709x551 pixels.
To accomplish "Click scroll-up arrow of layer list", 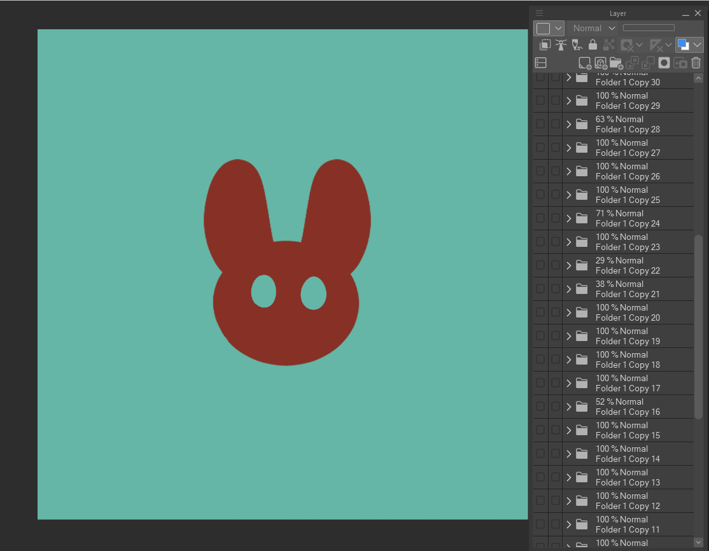I will pos(698,78).
